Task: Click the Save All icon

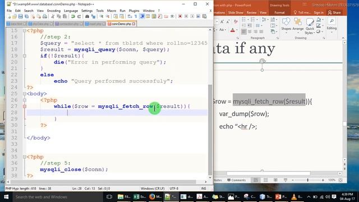Action: click(x=26, y=16)
